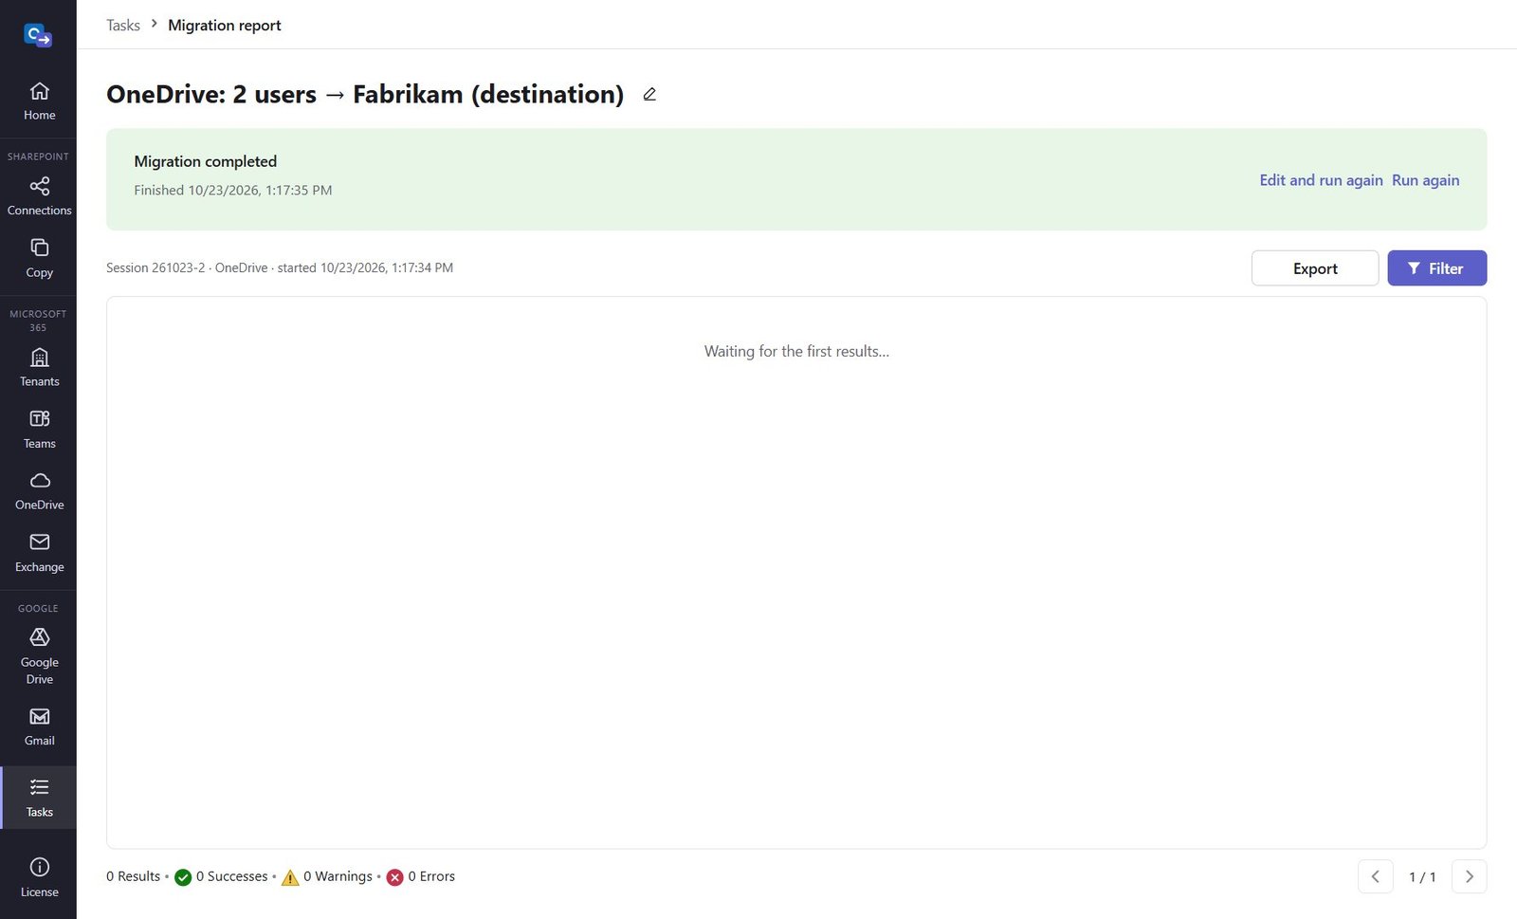The height and width of the screenshot is (919, 1517).
Task: Open the Filter options
Action: [x=1436, y=268]
